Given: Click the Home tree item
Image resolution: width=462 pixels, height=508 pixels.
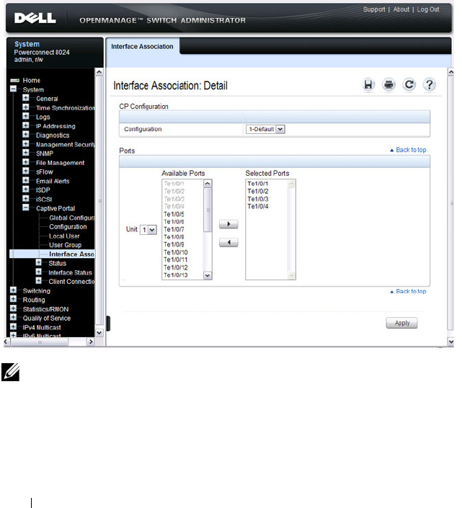Looking at the screenshot, I should pyautogui.click(x=32, y=81).
